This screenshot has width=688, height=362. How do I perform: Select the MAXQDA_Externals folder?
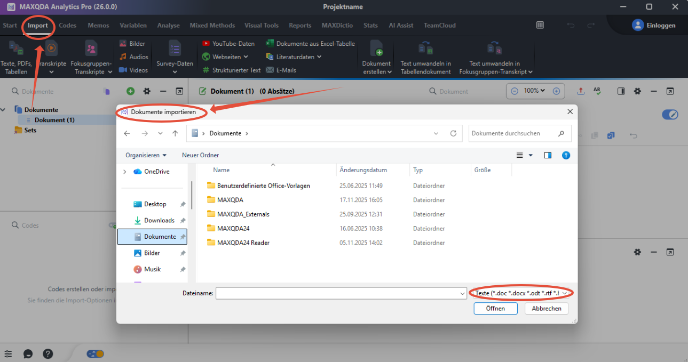pos(243,214)
